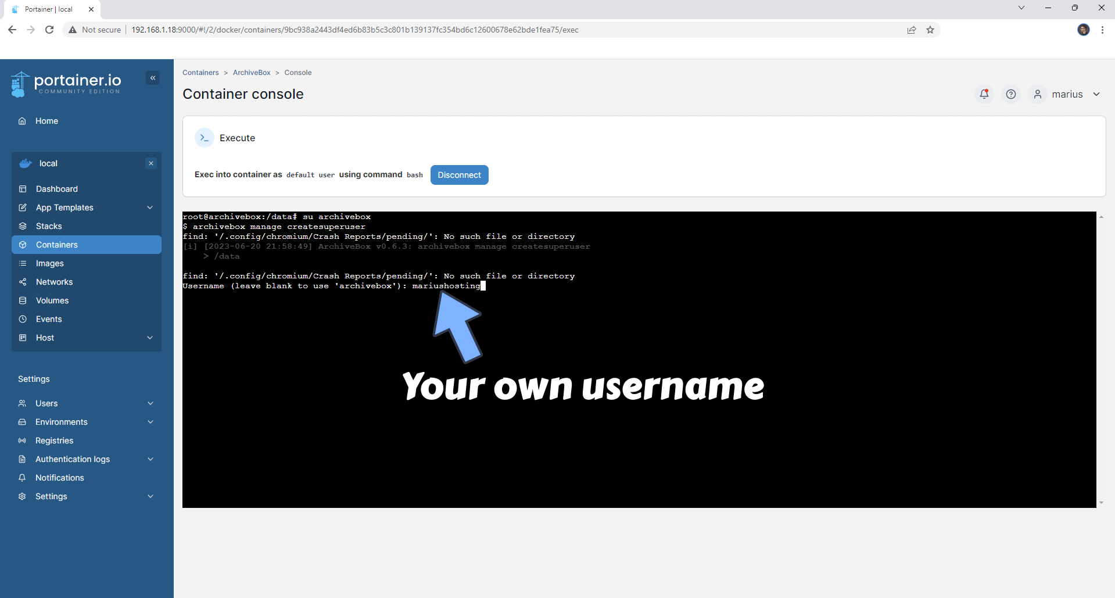Click the Dashboard icon in the sidebar
1115x598 pixels.
pyautogui.click(x=23, y=189)
